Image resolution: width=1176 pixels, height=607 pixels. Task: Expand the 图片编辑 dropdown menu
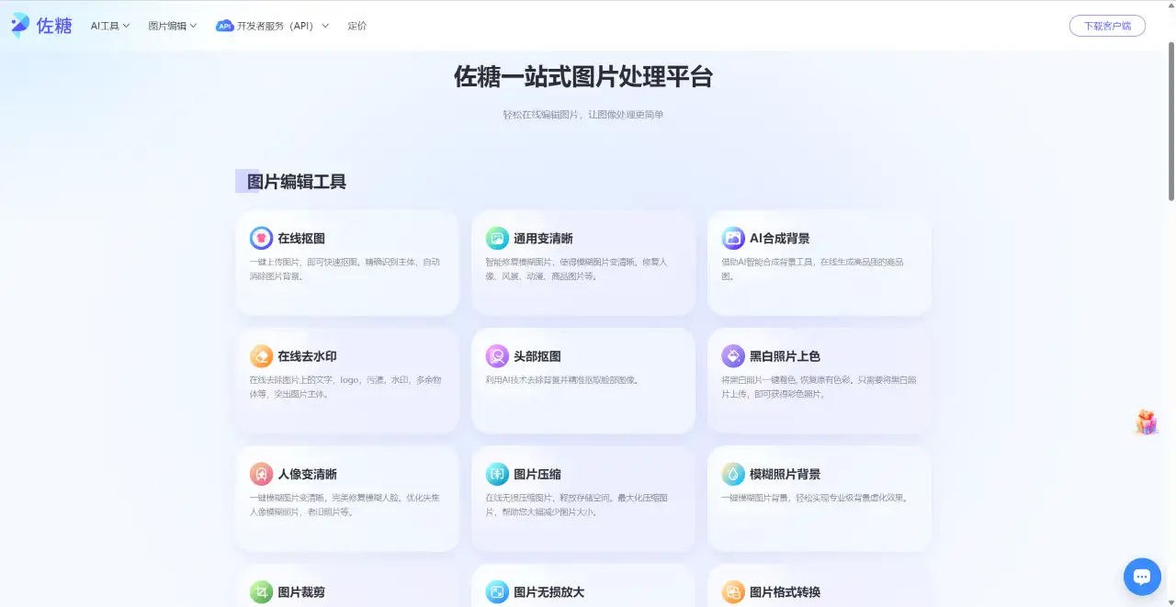(x=173, y=26)
